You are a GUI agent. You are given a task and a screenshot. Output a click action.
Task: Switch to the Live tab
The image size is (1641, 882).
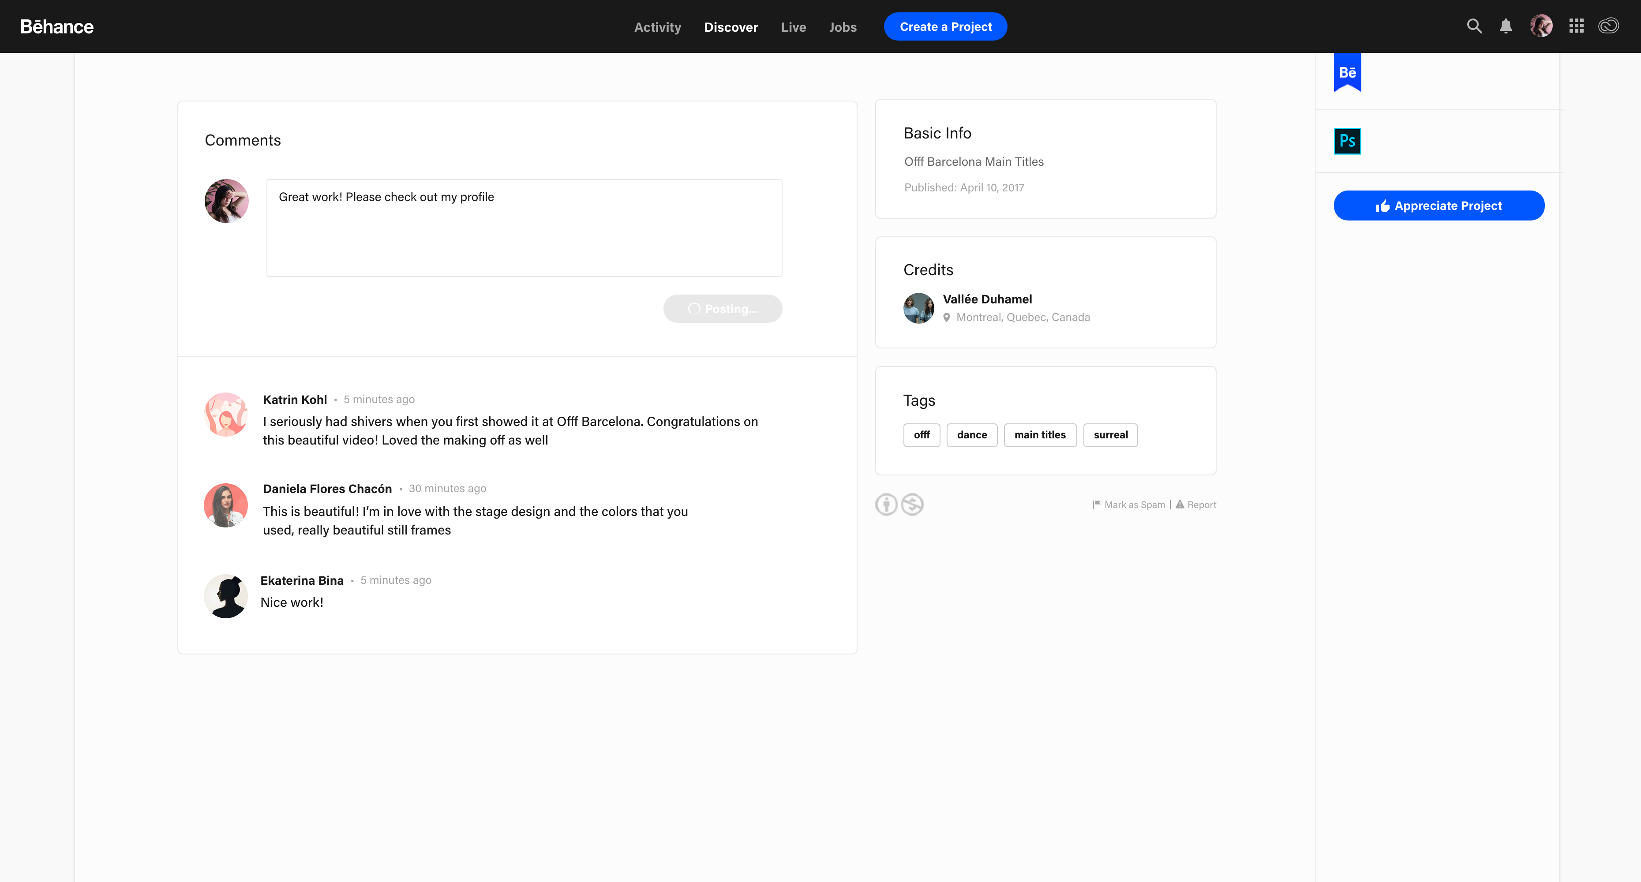[793, 27]
